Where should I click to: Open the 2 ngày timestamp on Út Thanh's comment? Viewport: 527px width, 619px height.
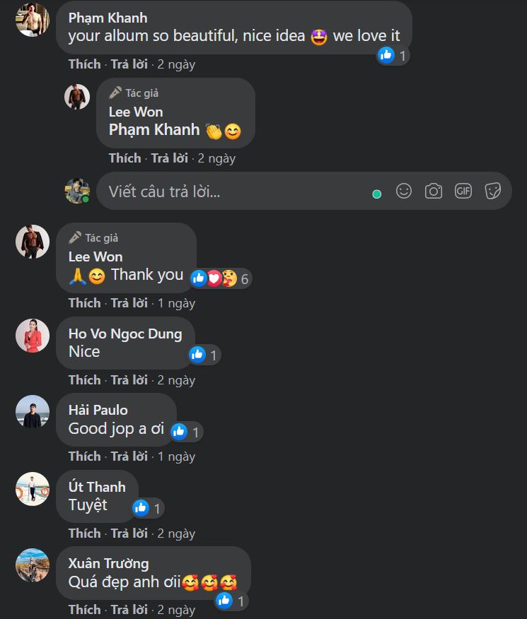tap(176, 533)
